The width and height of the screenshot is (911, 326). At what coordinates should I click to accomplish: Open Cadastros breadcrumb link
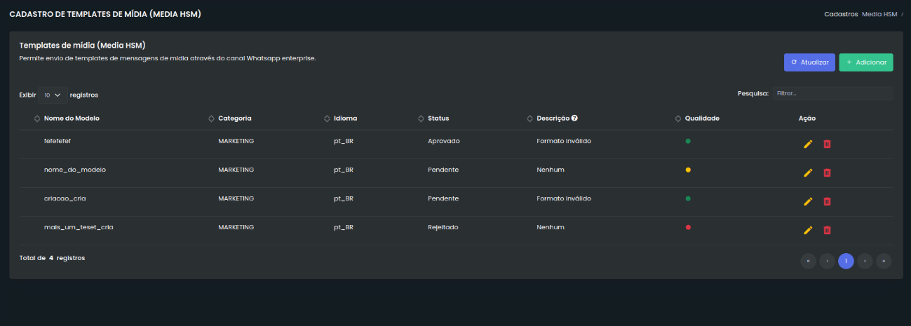840,14
